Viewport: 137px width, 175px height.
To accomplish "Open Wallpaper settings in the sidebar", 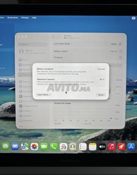I will pyautogui.click(x=26, y=121).
